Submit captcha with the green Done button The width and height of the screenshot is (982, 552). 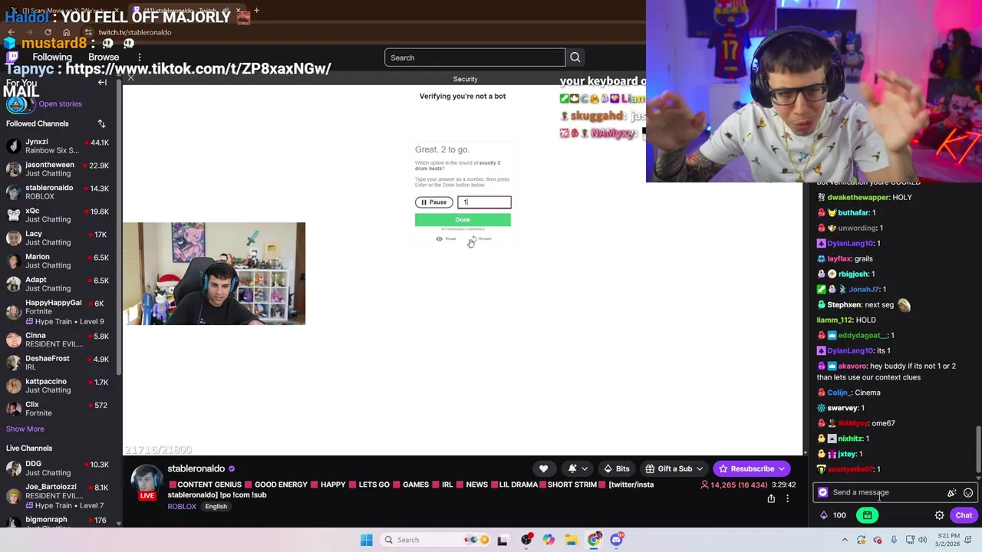point(463,220)
